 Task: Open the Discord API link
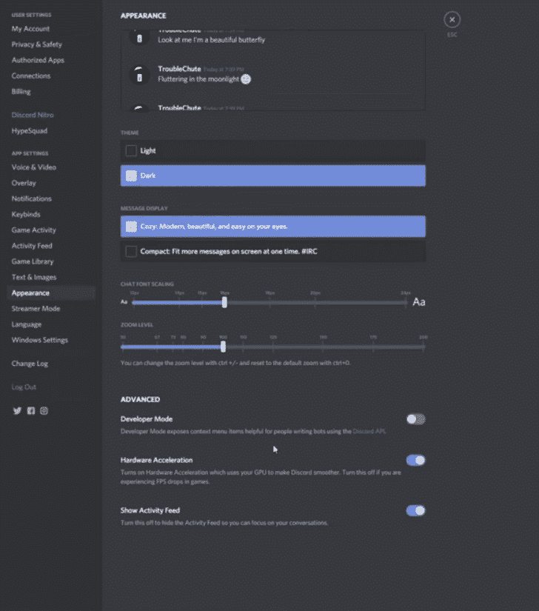point(369,431)
